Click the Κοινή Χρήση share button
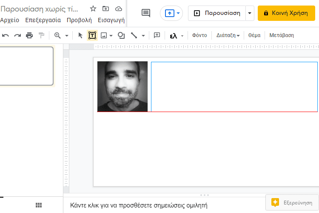This screenshot has width=319, height=213. point(286,13)
